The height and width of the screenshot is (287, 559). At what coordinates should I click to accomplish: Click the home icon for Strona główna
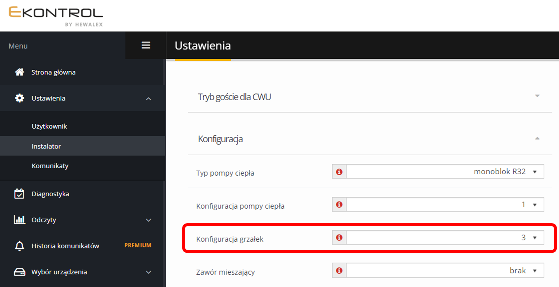click(20, 72)
